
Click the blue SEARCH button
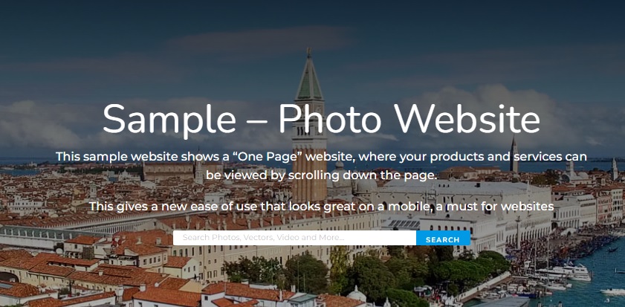[443, 239]
